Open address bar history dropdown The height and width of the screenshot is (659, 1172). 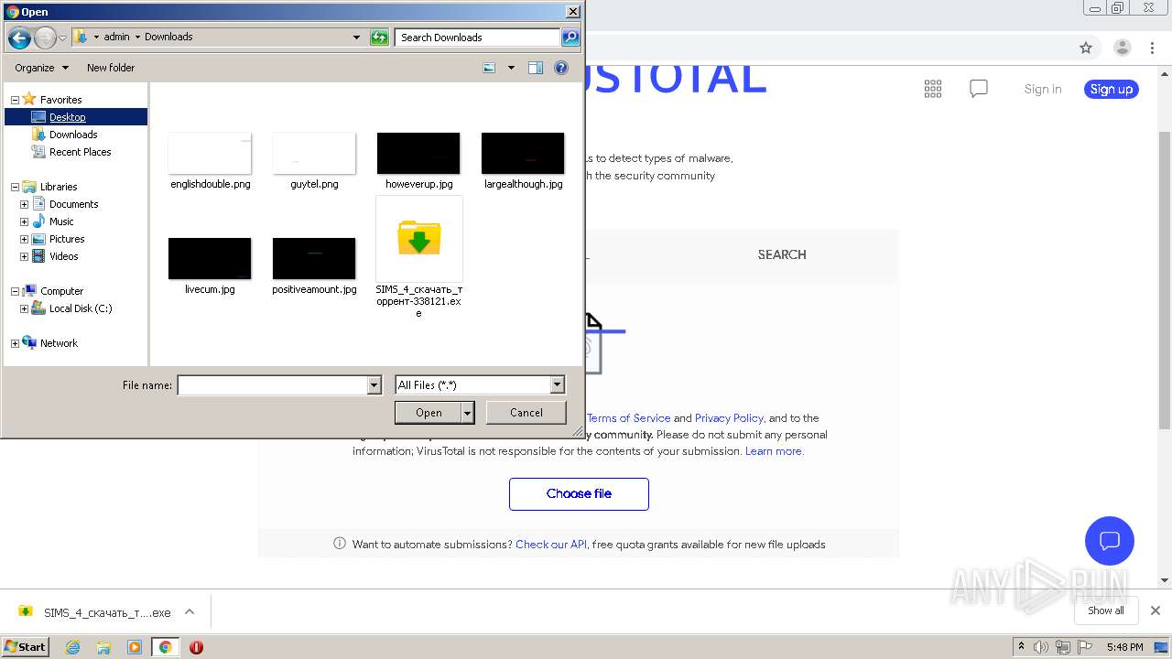pos(356,38)
